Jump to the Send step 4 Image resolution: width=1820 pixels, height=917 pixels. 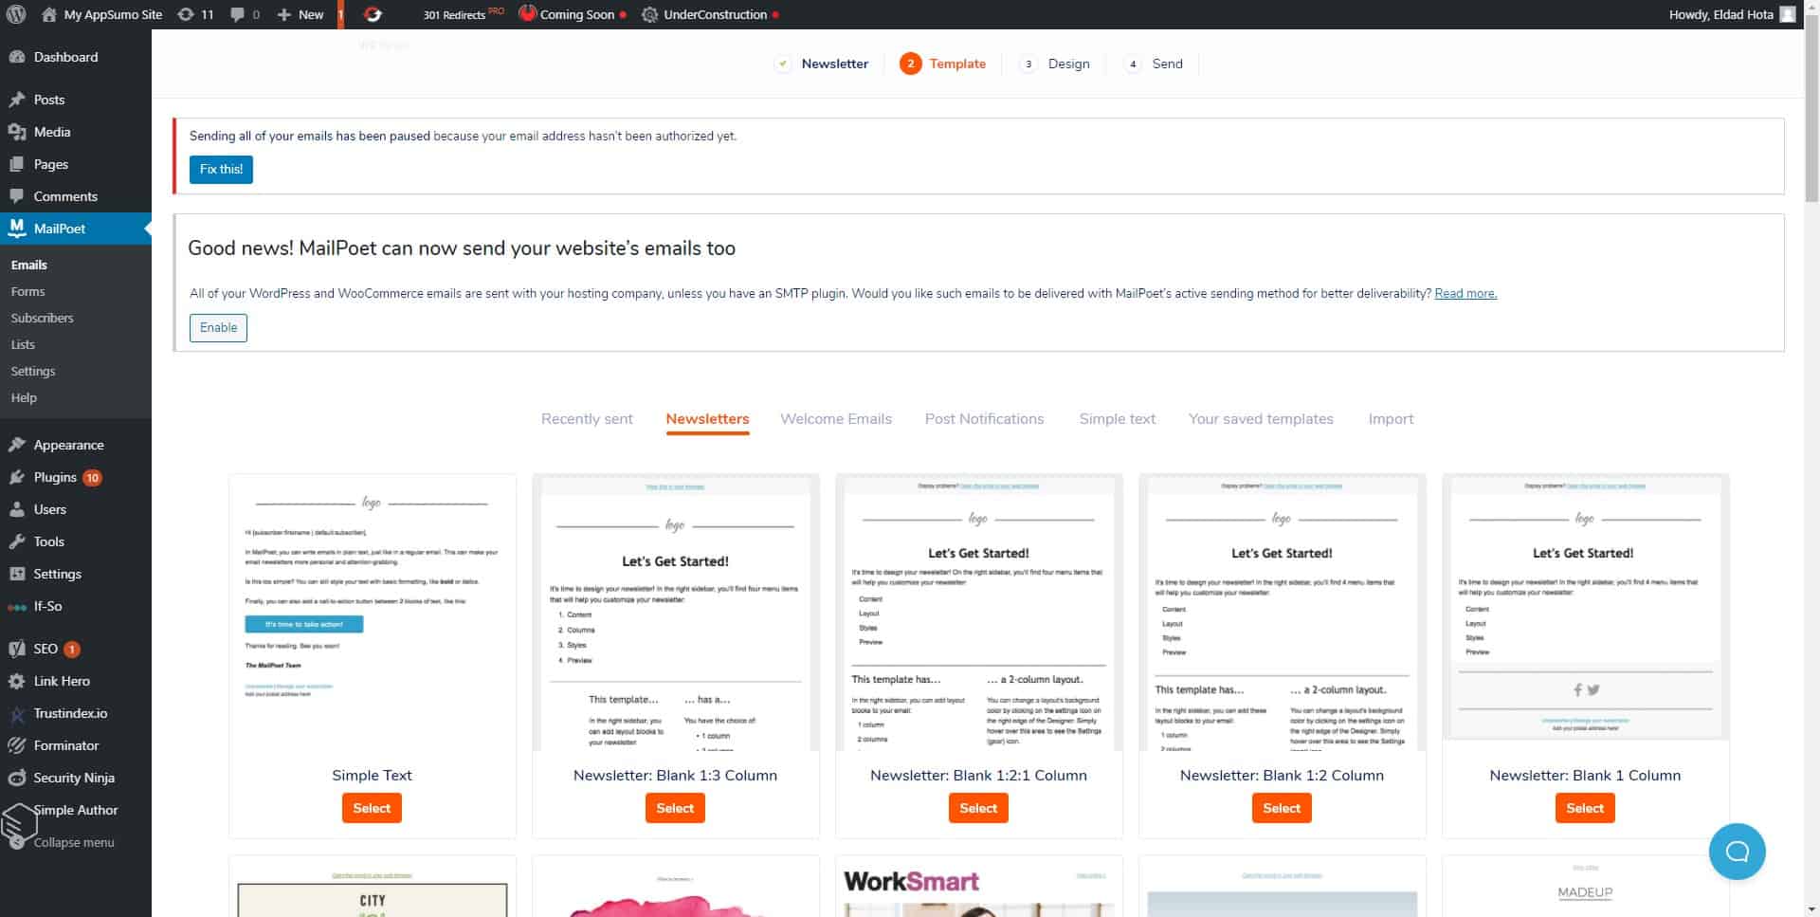click(1154, 64)
